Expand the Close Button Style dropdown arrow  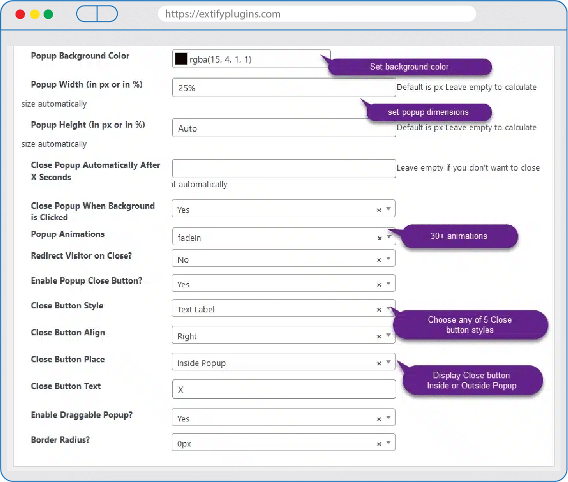point(388,309)
